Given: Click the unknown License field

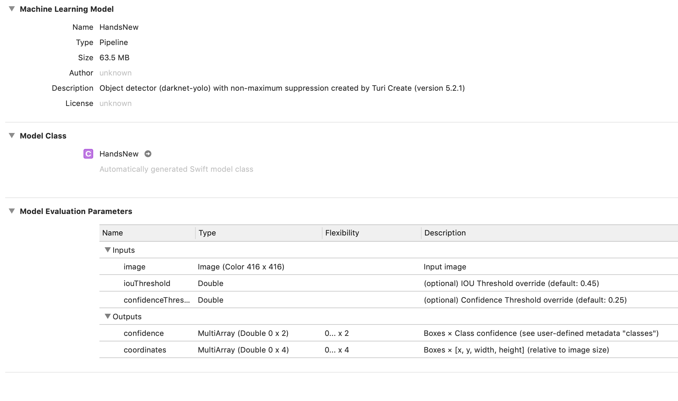Looking at the screenshot, I should coord(115,103).
